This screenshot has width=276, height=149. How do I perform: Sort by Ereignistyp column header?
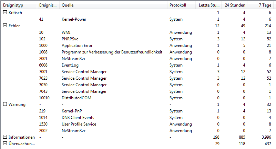click(19, 5)
